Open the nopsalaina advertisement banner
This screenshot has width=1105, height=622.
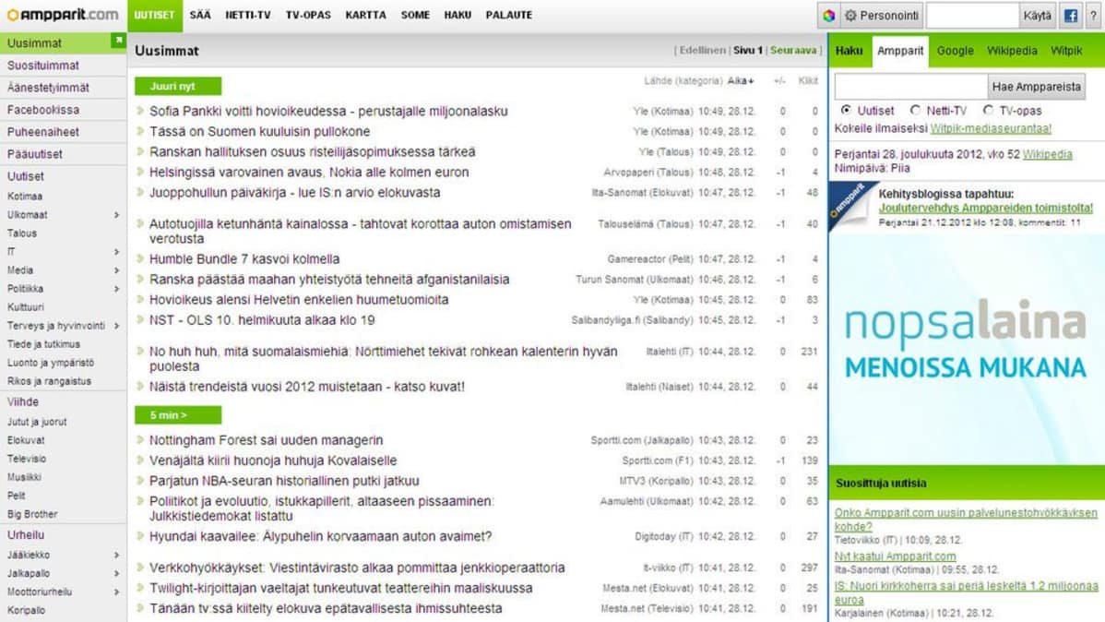[x=966, y=348]
